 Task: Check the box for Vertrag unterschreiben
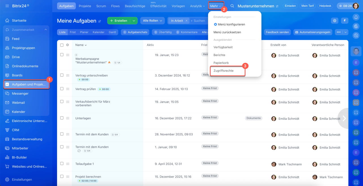62,75
